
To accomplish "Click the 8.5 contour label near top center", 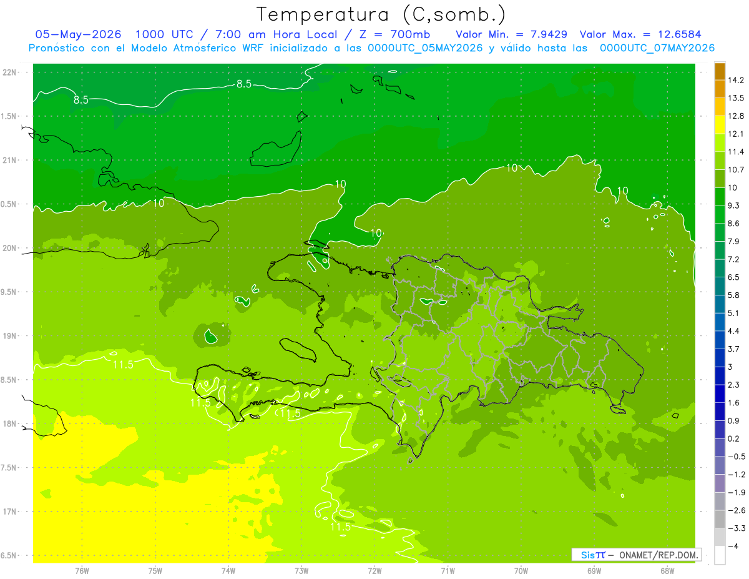I will (x=243, y=84).
